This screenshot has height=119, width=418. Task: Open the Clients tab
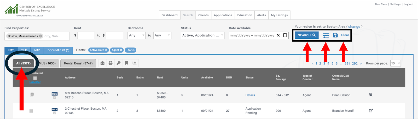(x=203, y=15)
